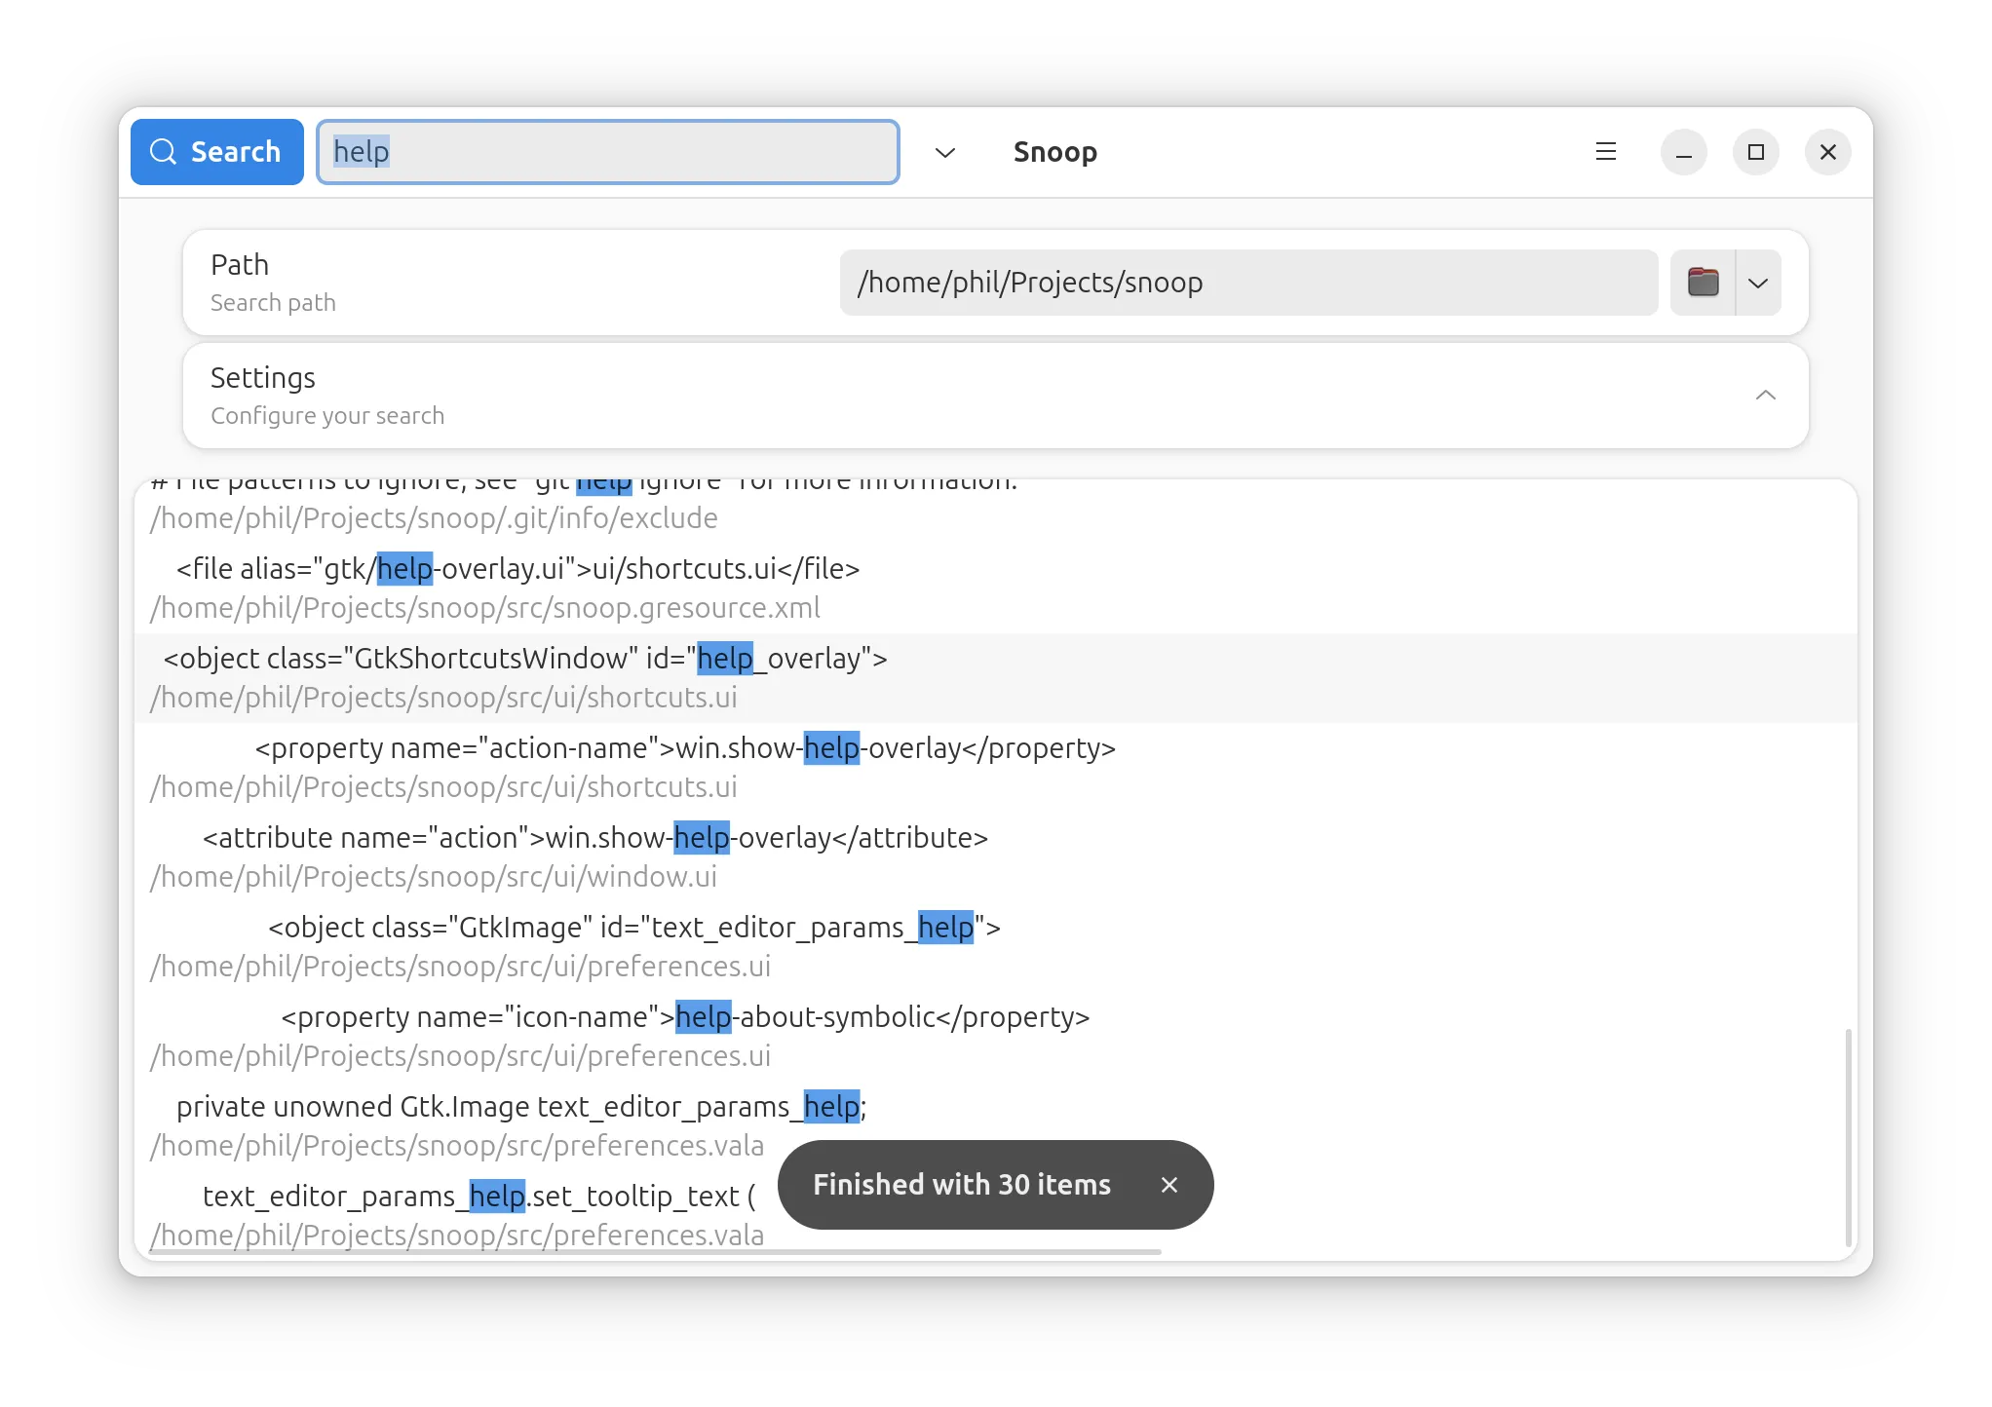This screenshot has height=1407, width=1992.
Task: Select the private unowned Gtk.Image result
Action: click(521, 1126)
